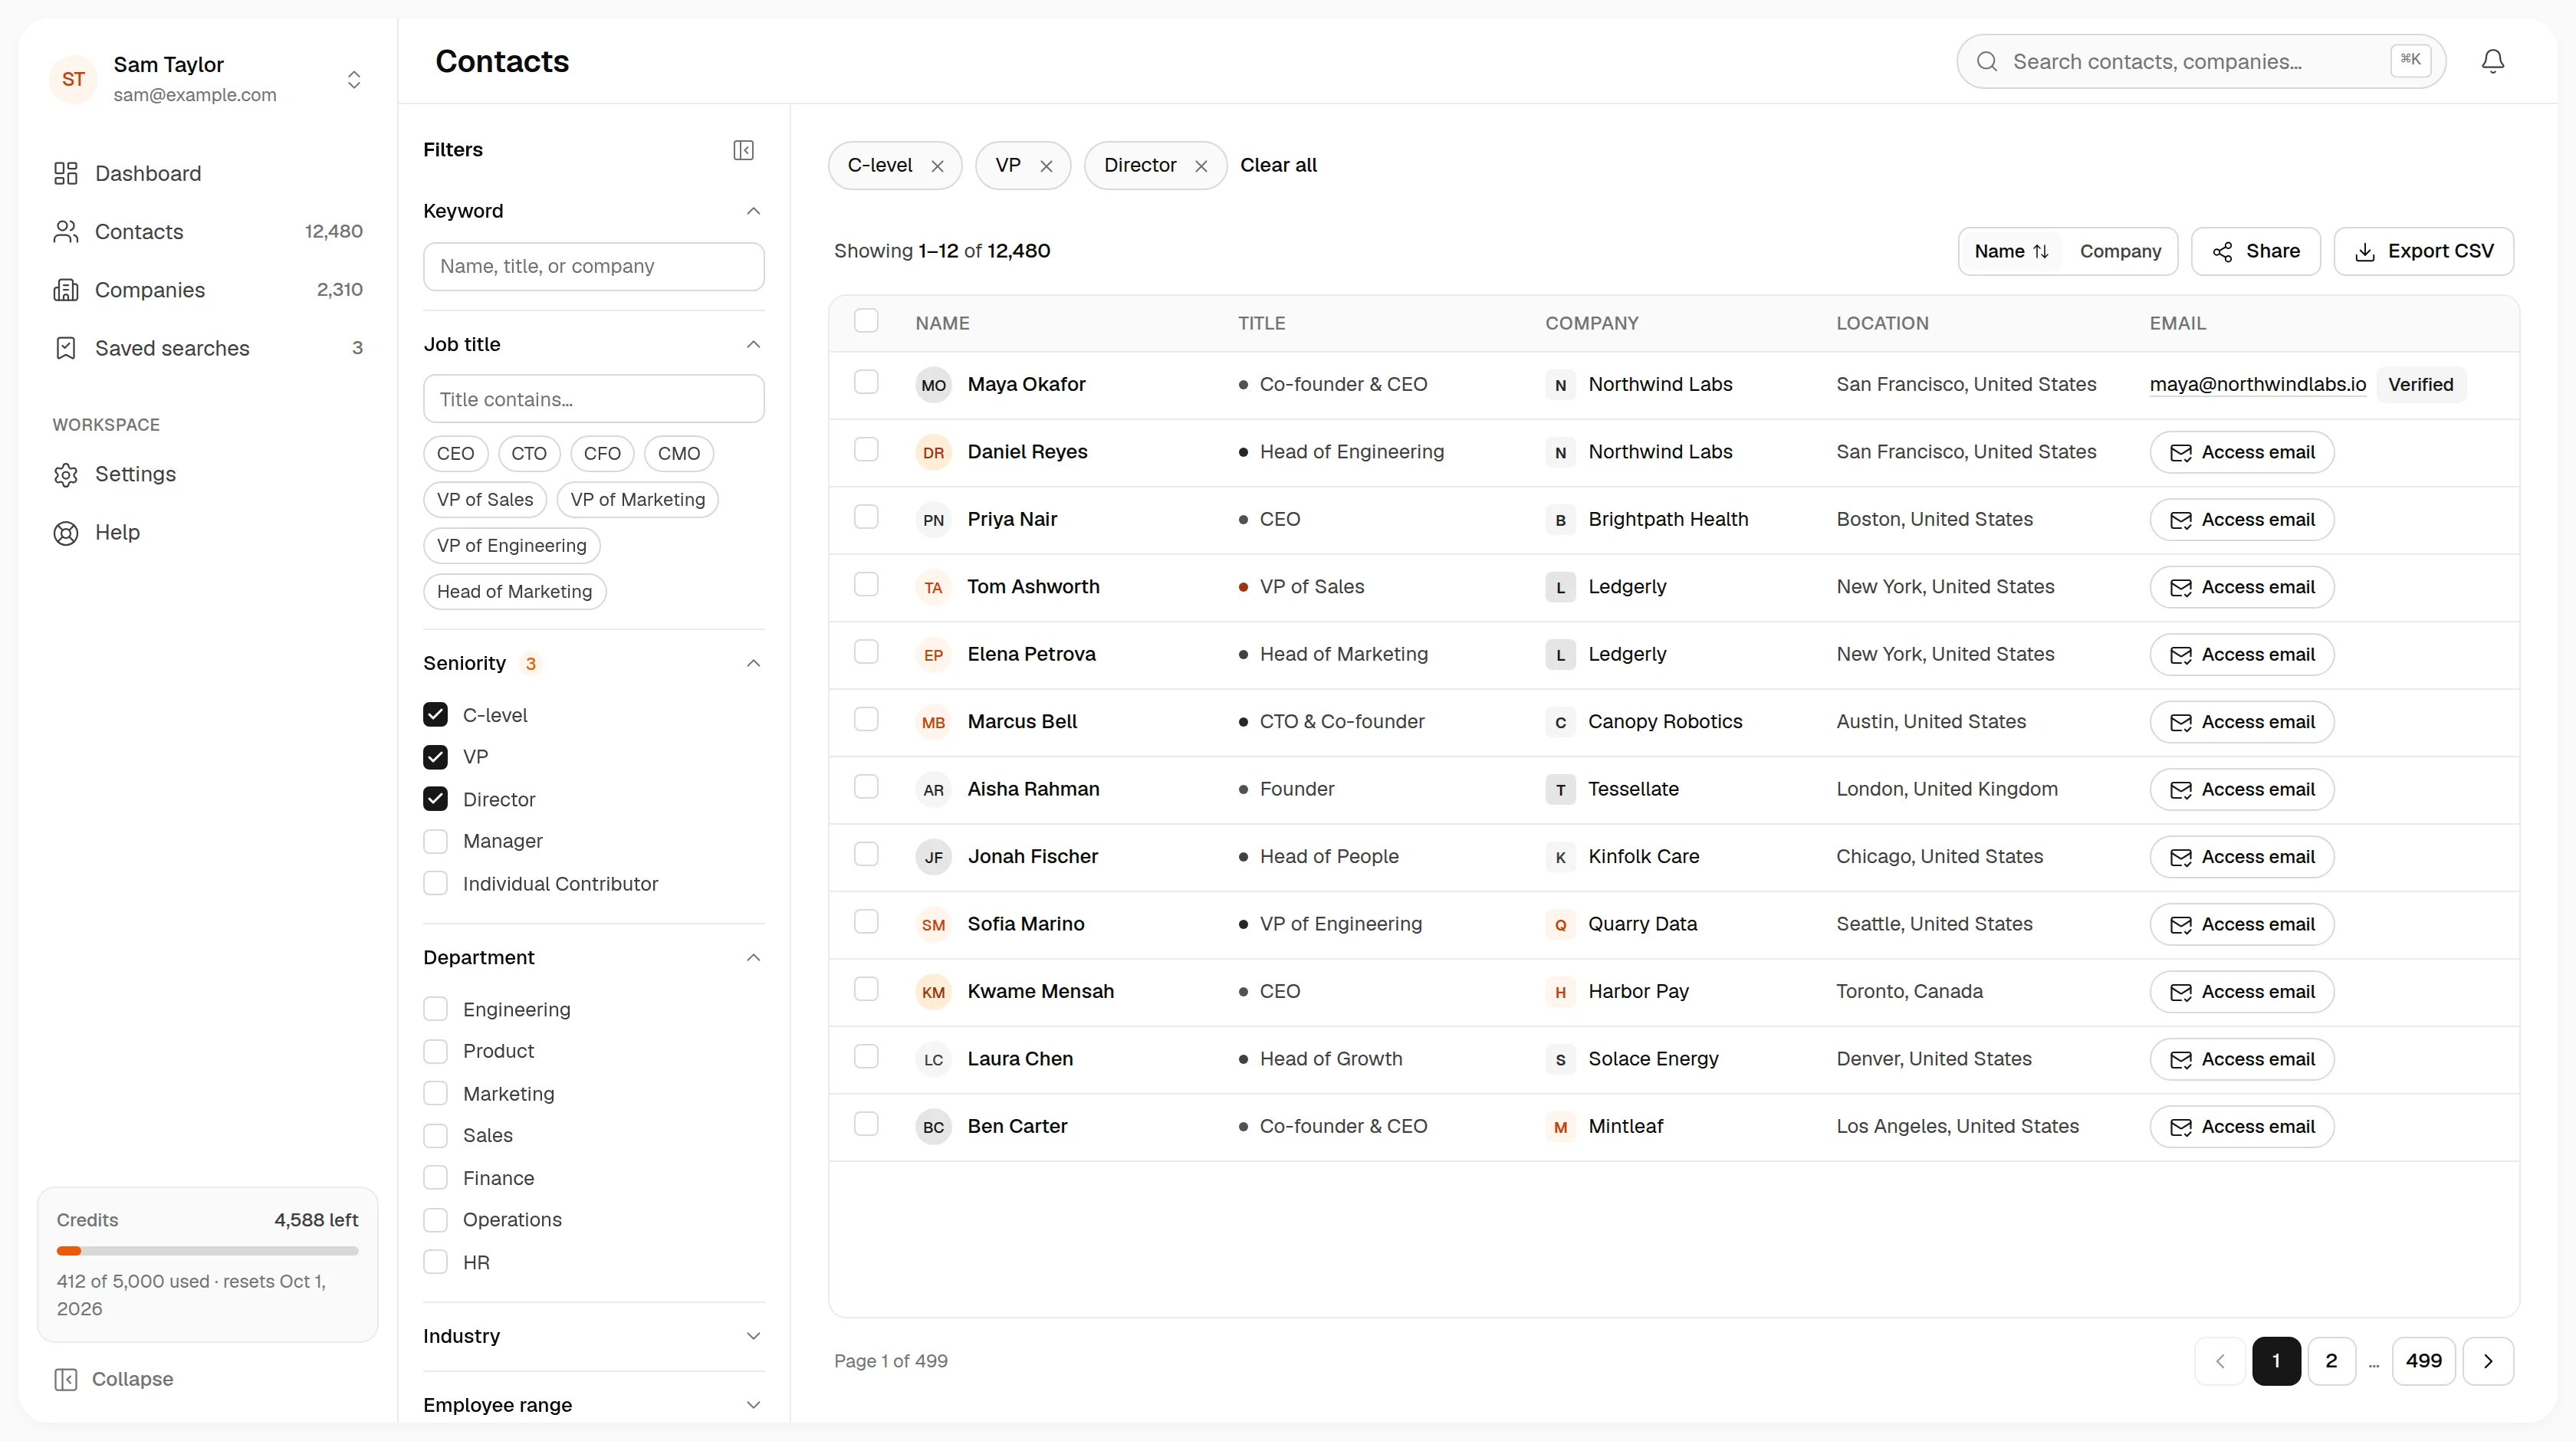This screenshot has width=2576, height=1441.
Task: Open the Northwind Labs logo in Maya Okafor row
Action: pyautogui.click(x=1560, y=385)
